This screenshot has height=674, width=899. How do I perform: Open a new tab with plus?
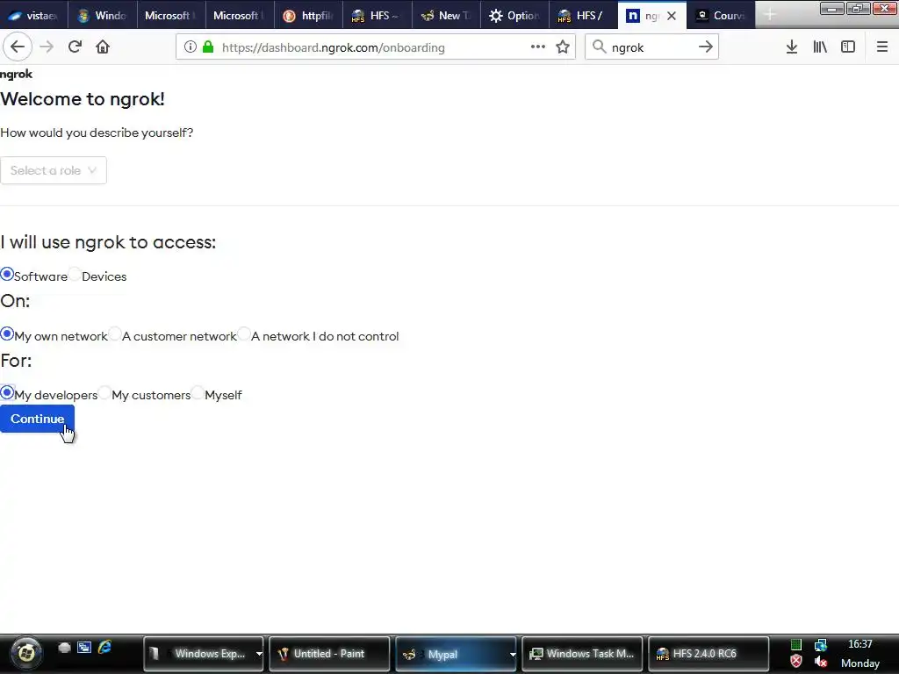770,16
